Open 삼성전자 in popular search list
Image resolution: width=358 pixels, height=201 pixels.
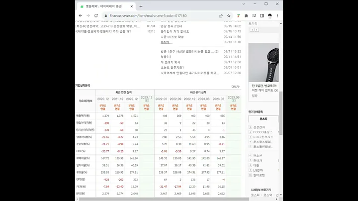point(259,127)
